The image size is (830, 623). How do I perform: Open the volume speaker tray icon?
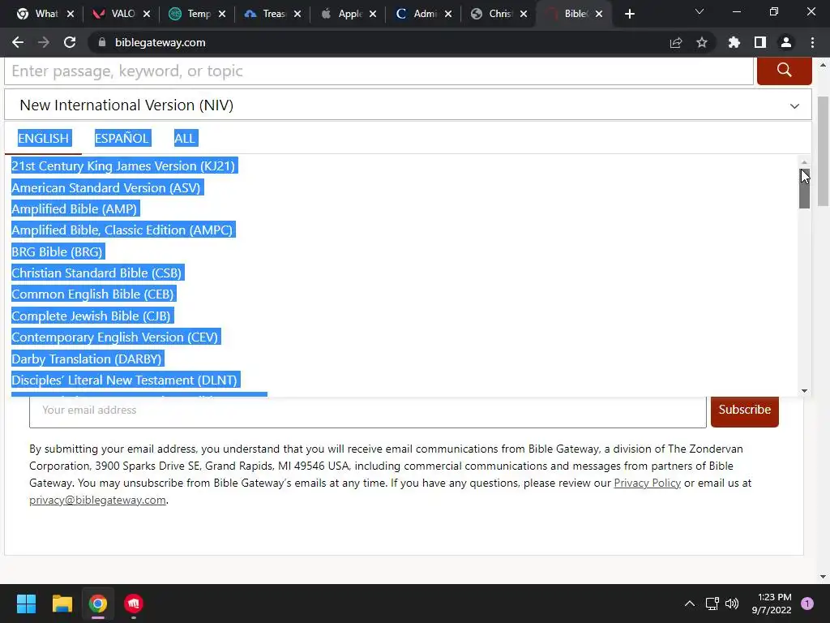pyautogui.click(x=732, y=604)
